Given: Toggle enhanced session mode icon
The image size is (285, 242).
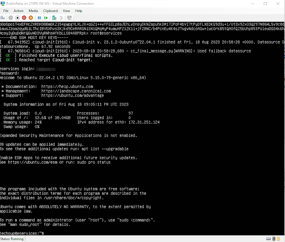Looking at the screenshot, I should click(x=69, y=18).
